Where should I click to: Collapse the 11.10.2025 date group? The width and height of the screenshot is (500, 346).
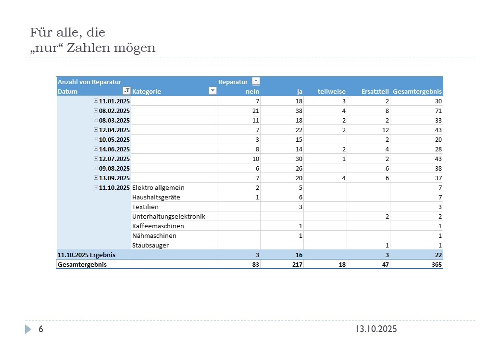tap(96, 187)
